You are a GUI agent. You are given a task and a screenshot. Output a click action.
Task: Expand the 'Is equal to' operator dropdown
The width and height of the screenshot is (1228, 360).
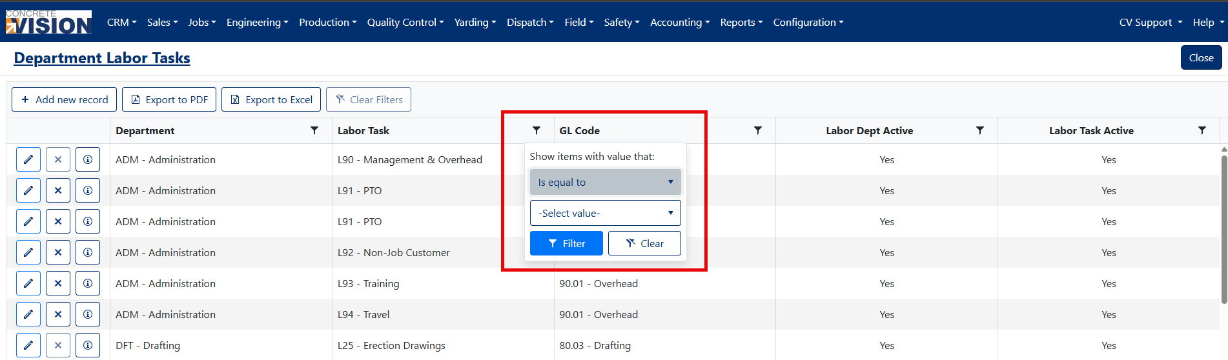(x=606, y=182)
